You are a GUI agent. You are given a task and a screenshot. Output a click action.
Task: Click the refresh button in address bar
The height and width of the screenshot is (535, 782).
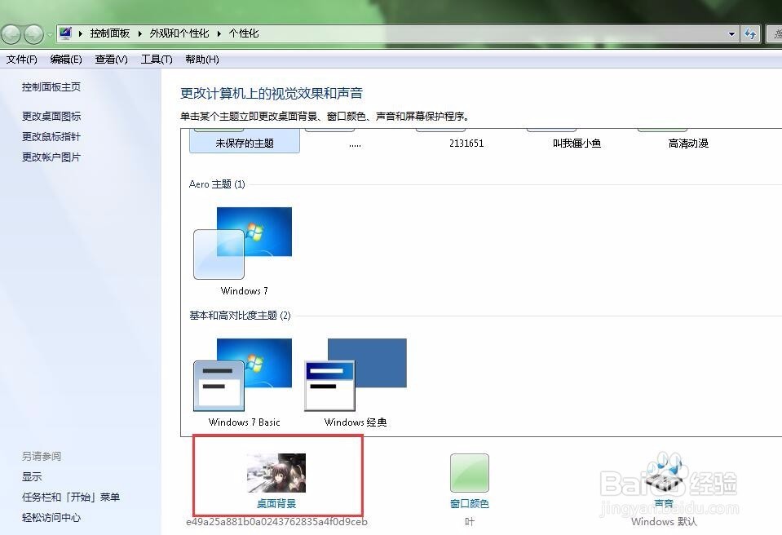[749, 34]
